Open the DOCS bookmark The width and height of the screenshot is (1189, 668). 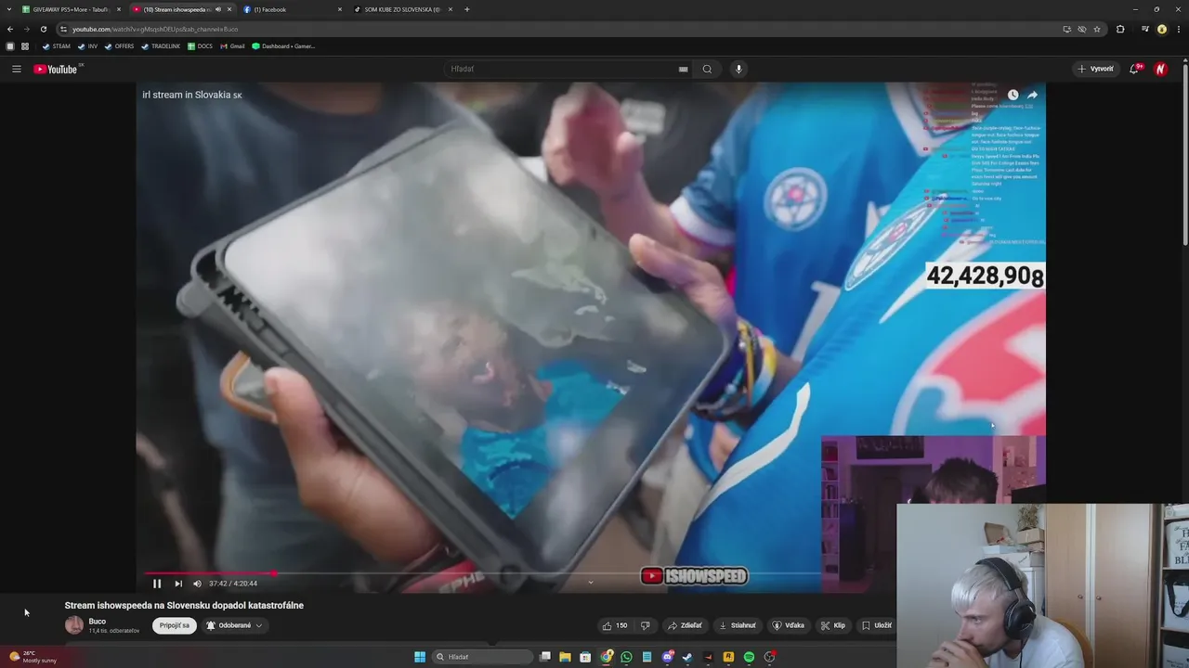click(200, 45)
